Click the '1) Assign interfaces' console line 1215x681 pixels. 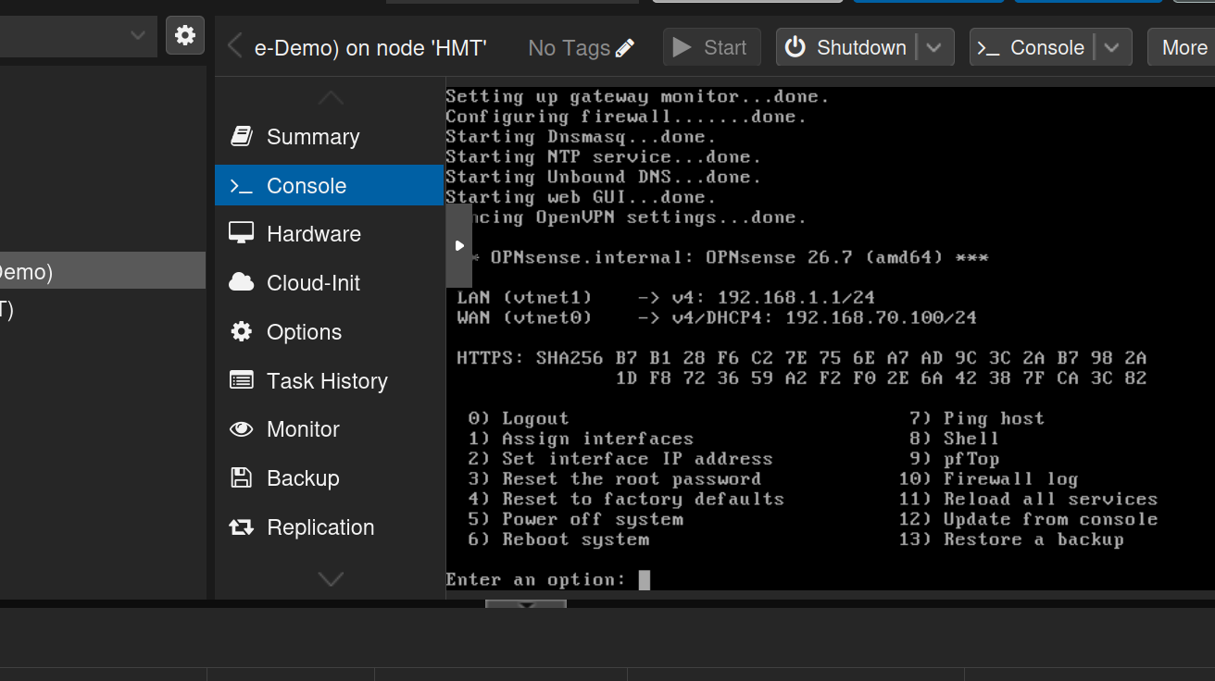click(581, 439)
